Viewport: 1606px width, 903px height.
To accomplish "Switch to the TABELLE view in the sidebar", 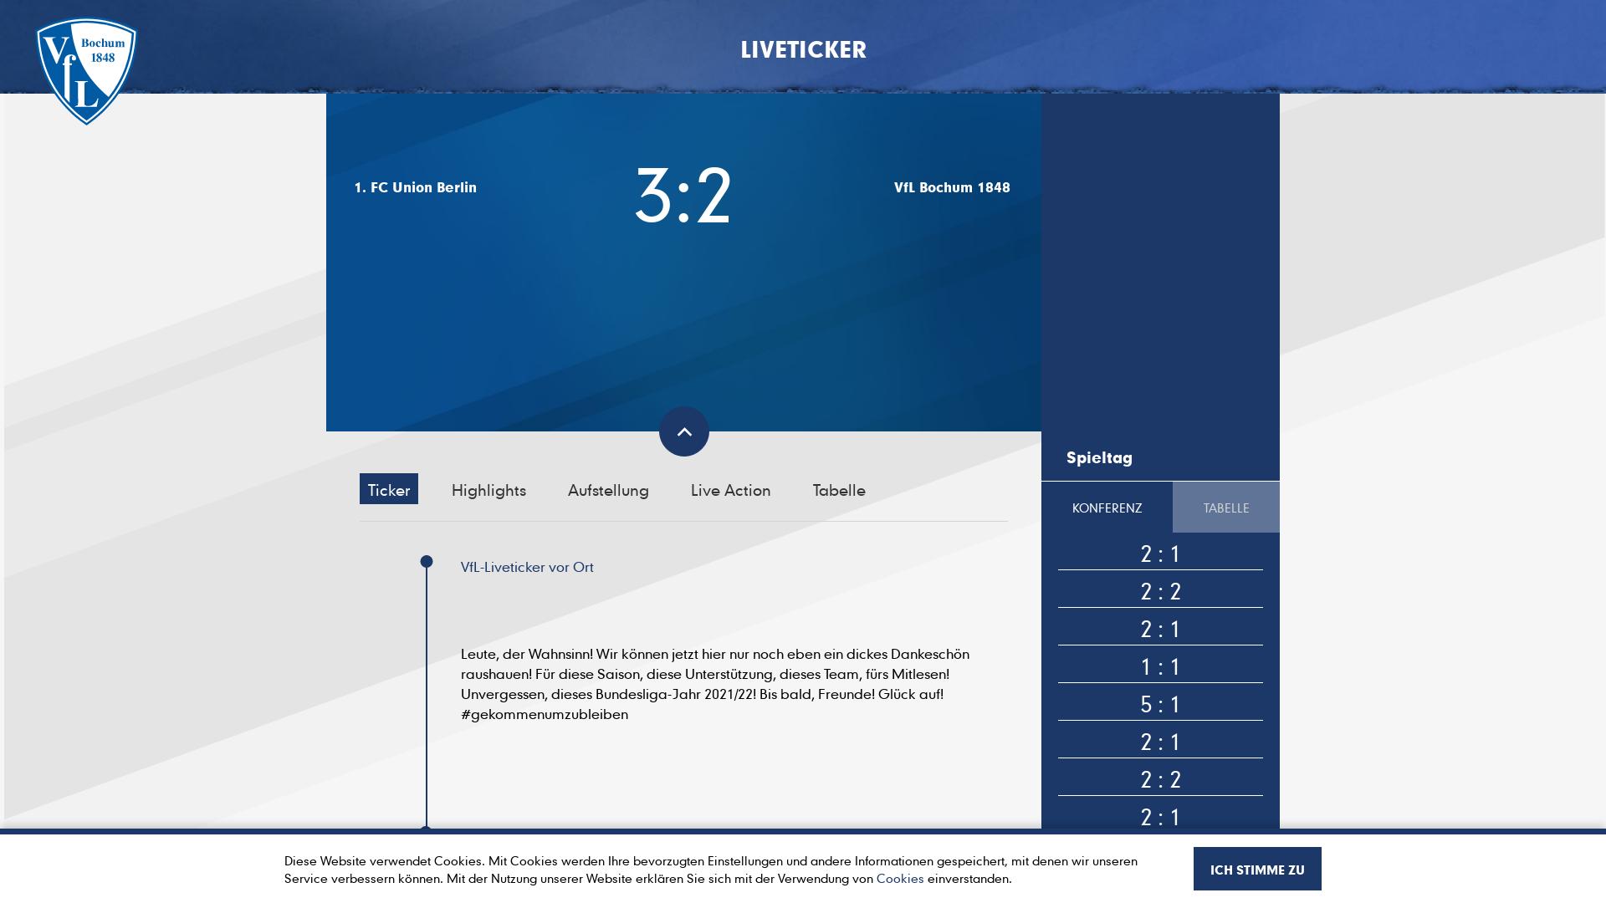I will [1225, 508].
